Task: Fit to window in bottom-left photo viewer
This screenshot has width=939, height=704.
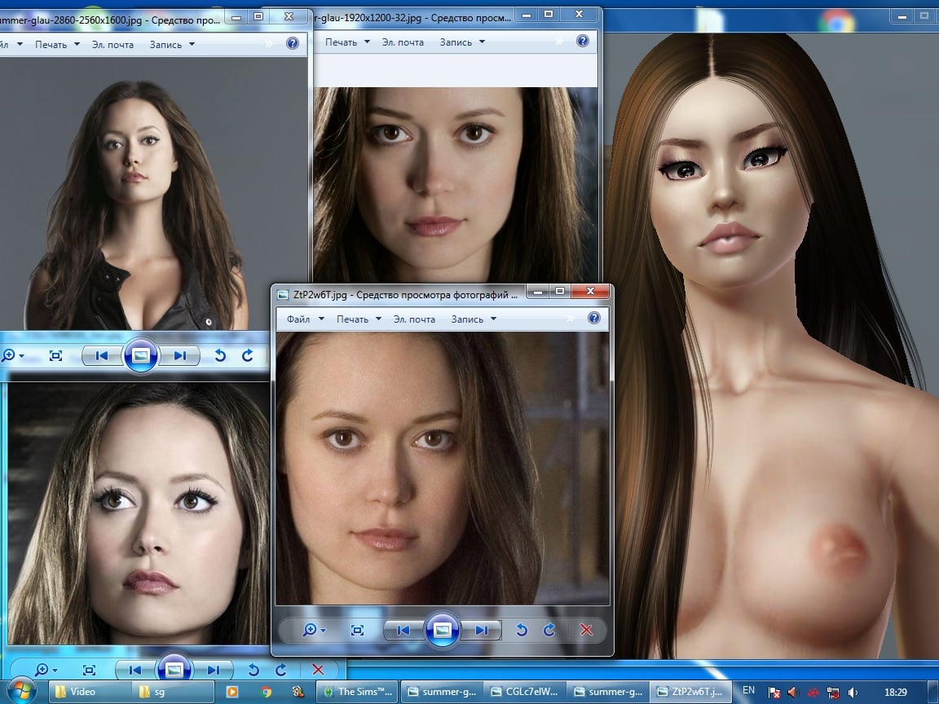Action: click(x=89, y=670)
